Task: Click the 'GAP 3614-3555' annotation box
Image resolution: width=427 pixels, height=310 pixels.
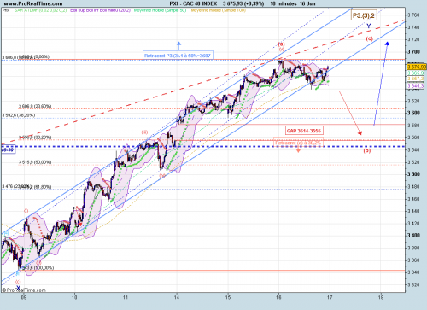Action: point(304,131)
